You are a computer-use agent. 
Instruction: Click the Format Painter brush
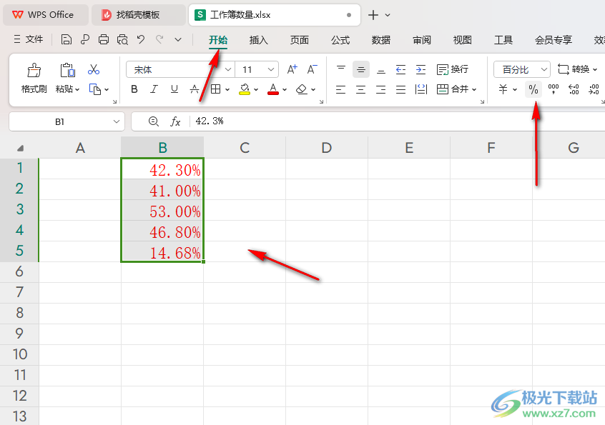click(34, 71)
